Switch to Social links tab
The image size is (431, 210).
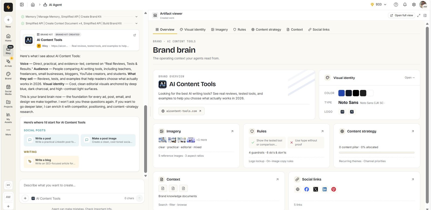point(319,30)
